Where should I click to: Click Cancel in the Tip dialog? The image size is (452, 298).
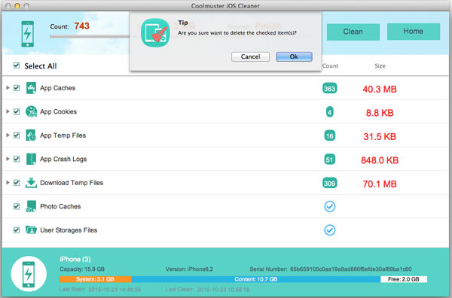[251, 56]
